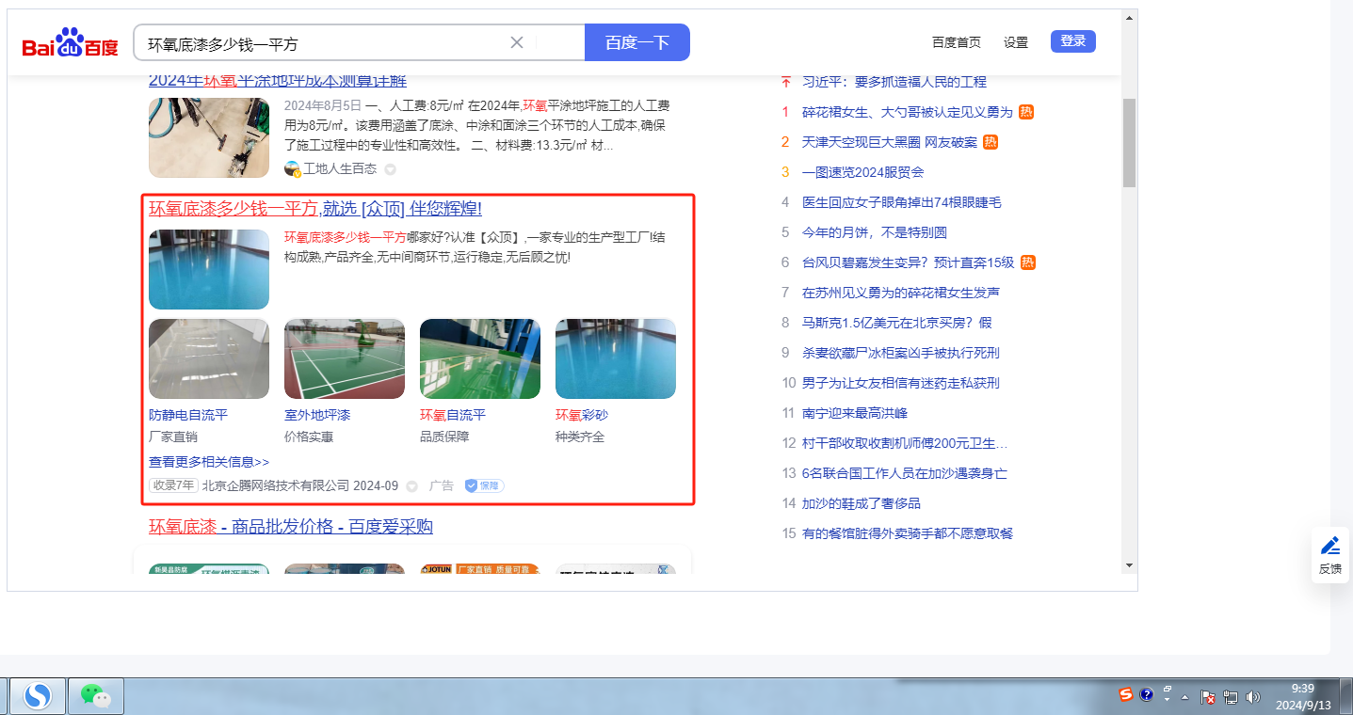Open the network tray icon
The width and height of the screenshot is (1353, 715).
[x=1231, y=697]
